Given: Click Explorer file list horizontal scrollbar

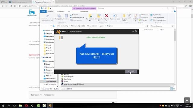Looking at the screenshot, I should [115, 86].
